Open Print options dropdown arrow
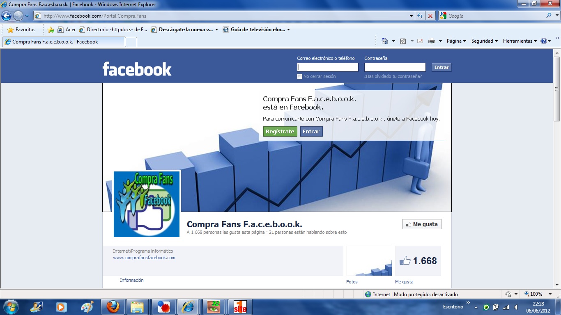Screen dimensions: 561x315 pos(440,41)
